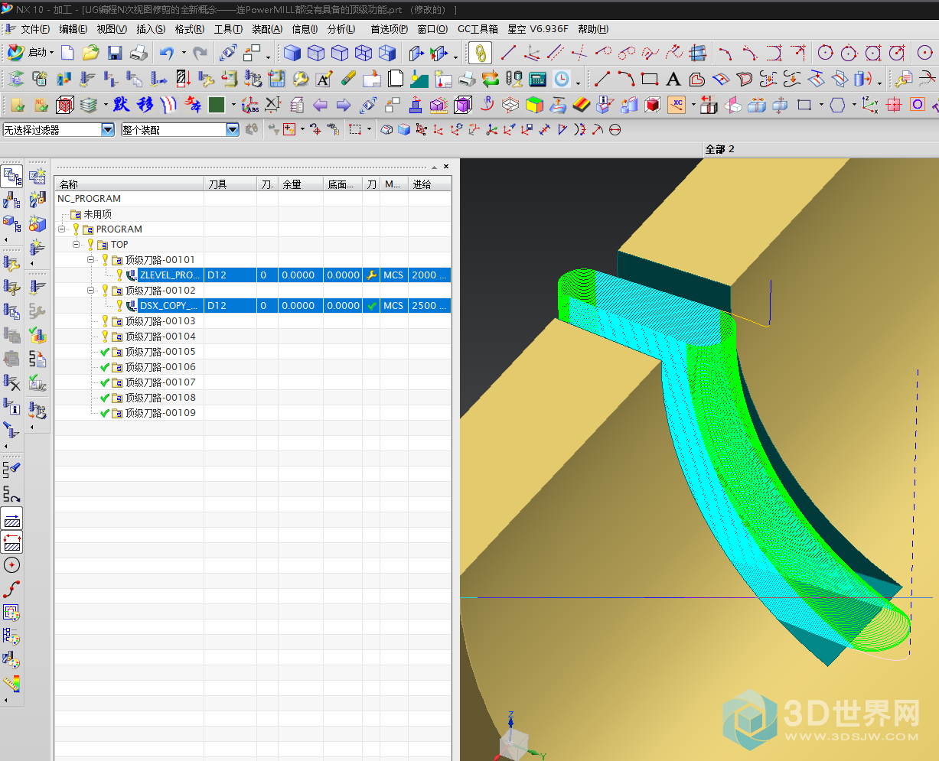Collapse the PROGRAM tree node
The height and width of the screenshot is (761, 939).
[x=62, y=229]
